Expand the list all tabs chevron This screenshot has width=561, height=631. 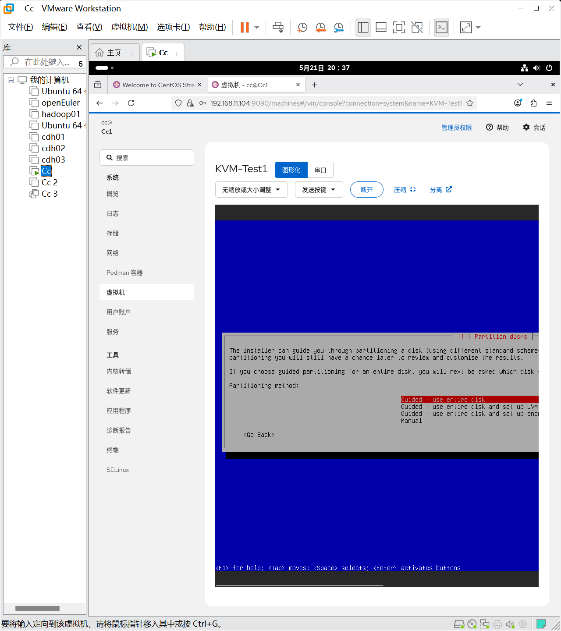click(x=520, y=85)
